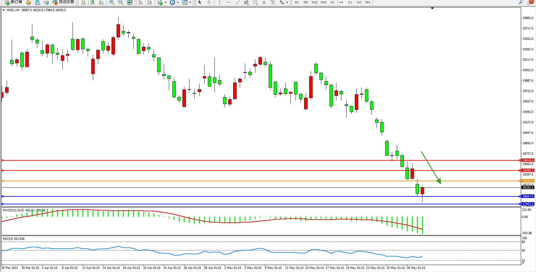Select the Fibonacci retracement tool
Image resolution: width=536 pixels, height=272 pixels.
pyautogui.click(x=255, y=3)
